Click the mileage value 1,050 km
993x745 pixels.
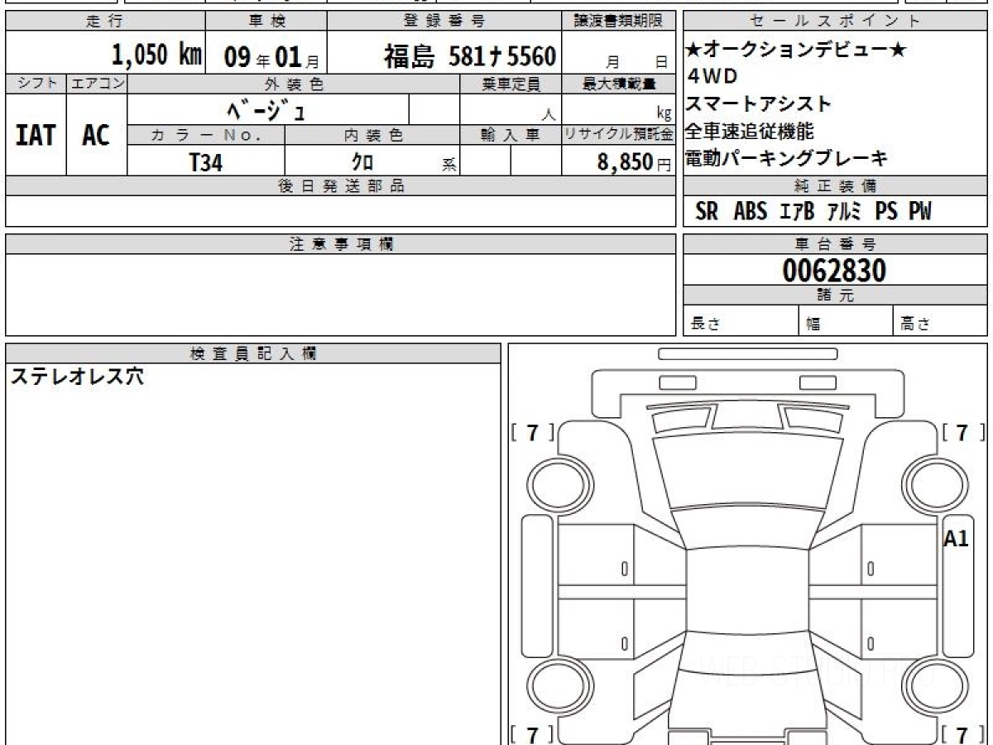(x=157, y=55)
